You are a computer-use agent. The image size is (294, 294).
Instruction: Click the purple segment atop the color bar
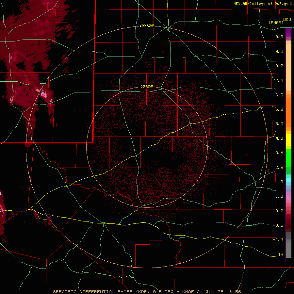[x=288, y=33]
